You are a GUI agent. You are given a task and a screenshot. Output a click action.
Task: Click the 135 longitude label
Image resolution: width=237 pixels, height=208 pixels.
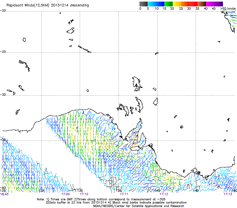(x=119, y=191)
